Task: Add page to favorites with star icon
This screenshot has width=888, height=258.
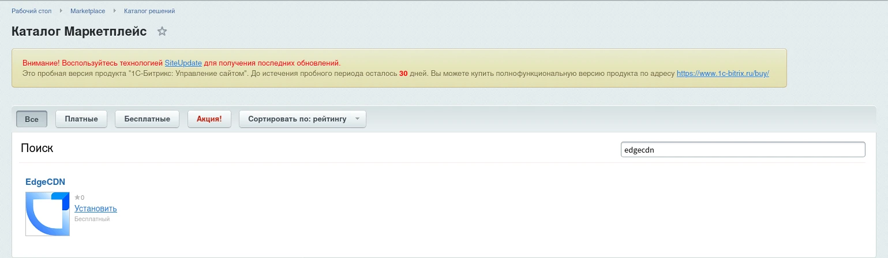Action: (162, 31)
